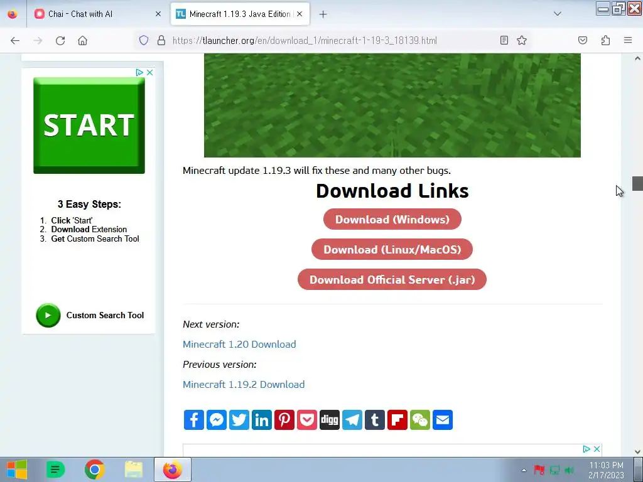Viewport: 643px width, 482px height.
Task: Save page to Pocket in toolbar
Action: tap(583, 40)
